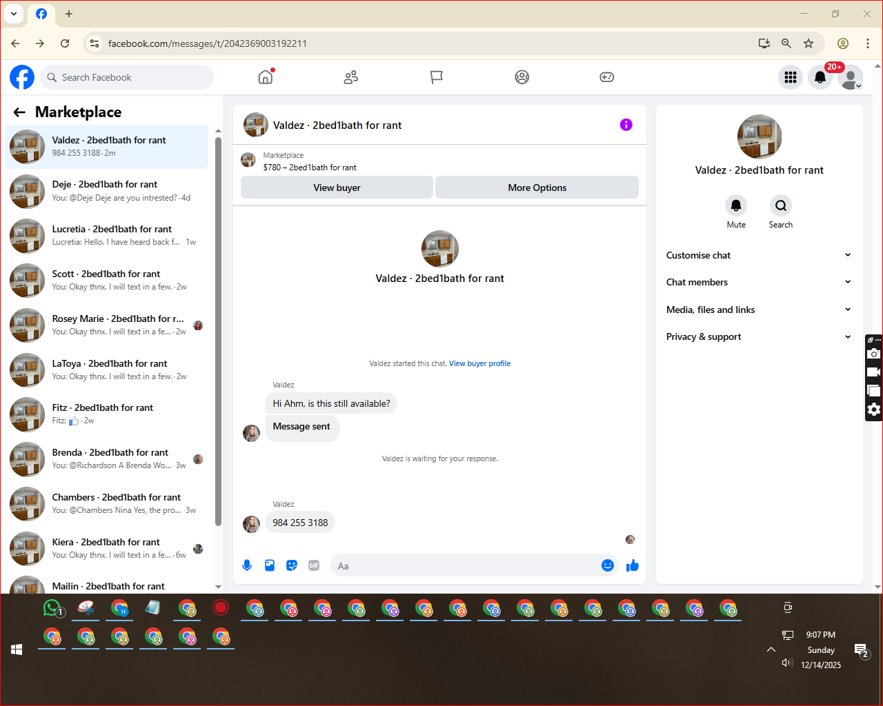Image resolution: width=883 pixels, height=706 pixels.
Task: Search in conversation magnifier icon
Action: 781,205
